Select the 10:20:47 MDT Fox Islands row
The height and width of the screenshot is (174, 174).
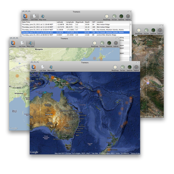point(76,30)
